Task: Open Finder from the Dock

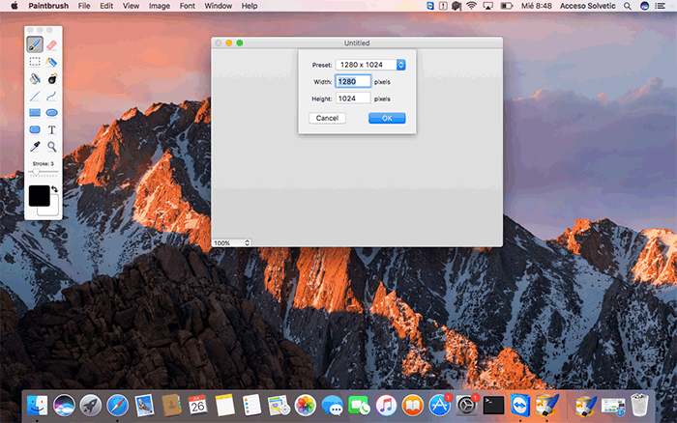Action: (37, 406)
